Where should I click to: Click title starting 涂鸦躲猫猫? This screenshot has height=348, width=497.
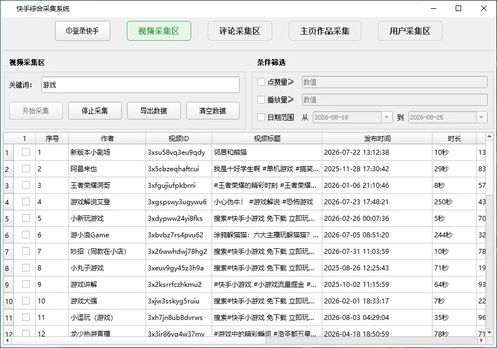pos(267,235)
